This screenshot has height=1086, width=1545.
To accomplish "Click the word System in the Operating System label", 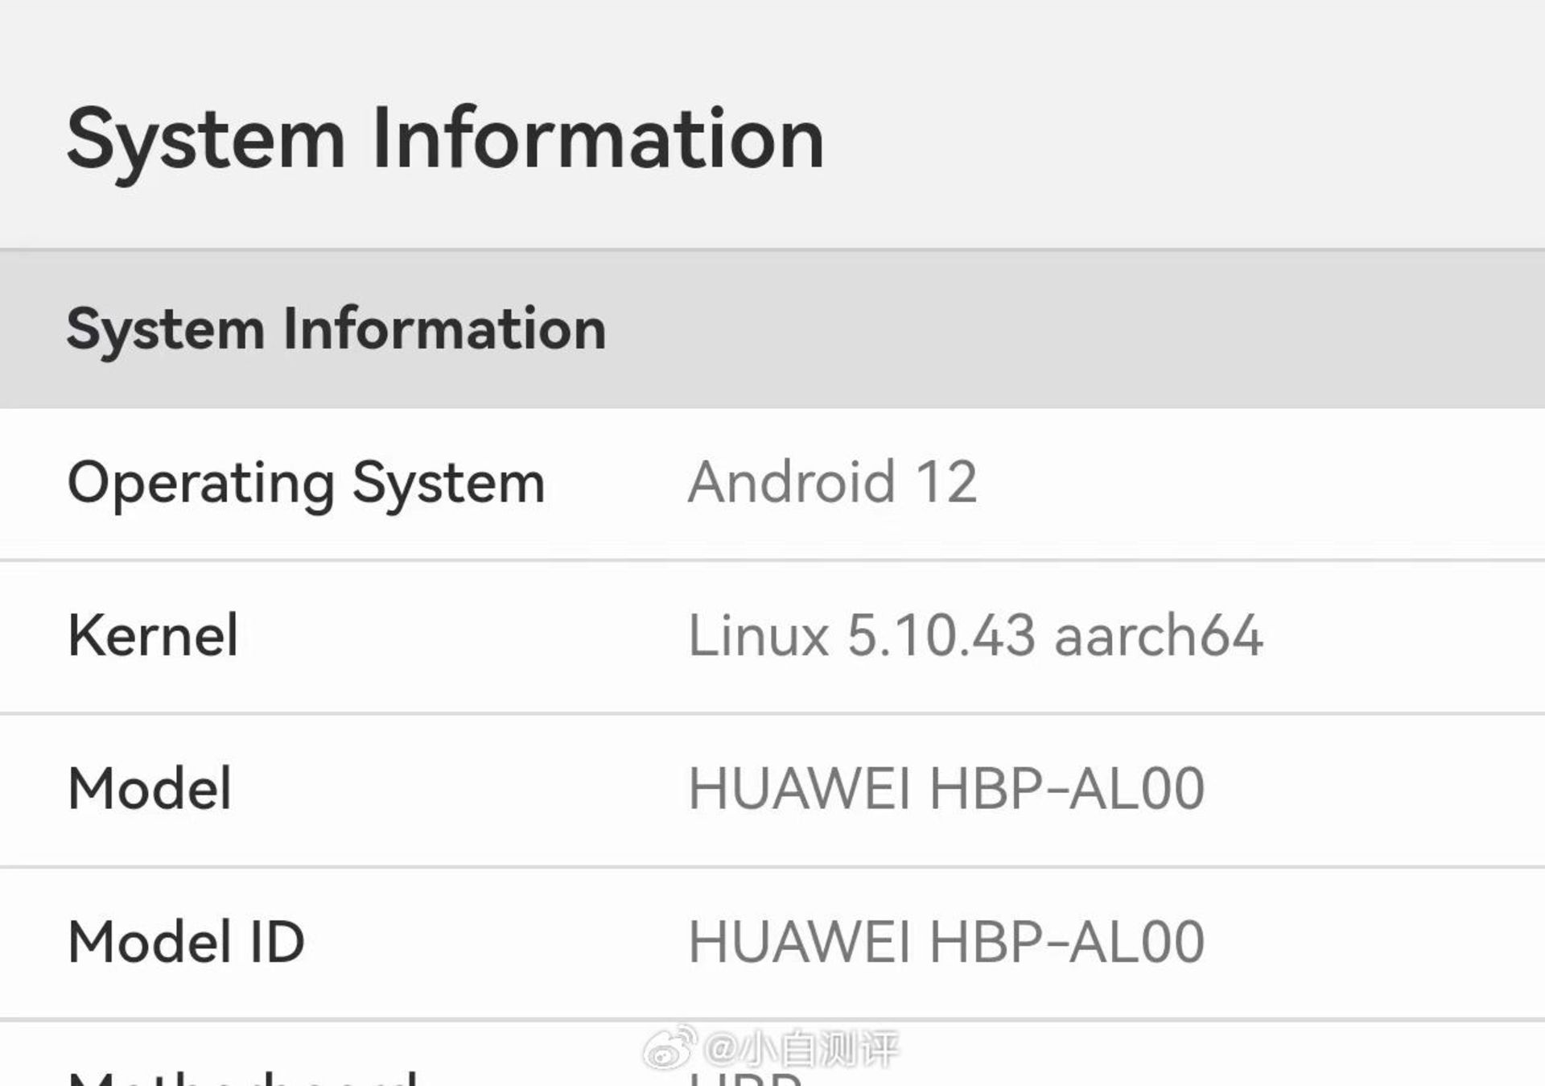I will coord(448,483).
